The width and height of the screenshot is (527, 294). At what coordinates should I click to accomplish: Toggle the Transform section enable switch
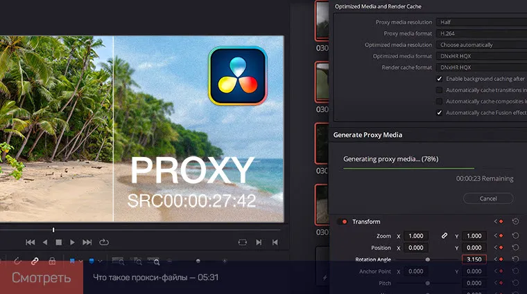(x=343, y=221)
